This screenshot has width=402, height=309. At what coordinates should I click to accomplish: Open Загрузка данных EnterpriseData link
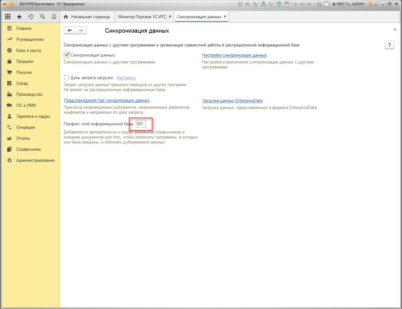232,101
